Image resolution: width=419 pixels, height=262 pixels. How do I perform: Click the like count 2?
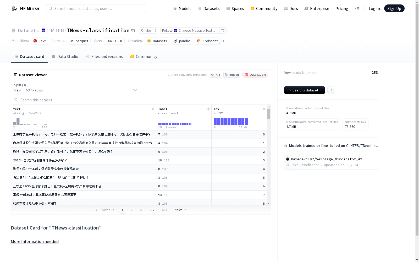(155, 30)
